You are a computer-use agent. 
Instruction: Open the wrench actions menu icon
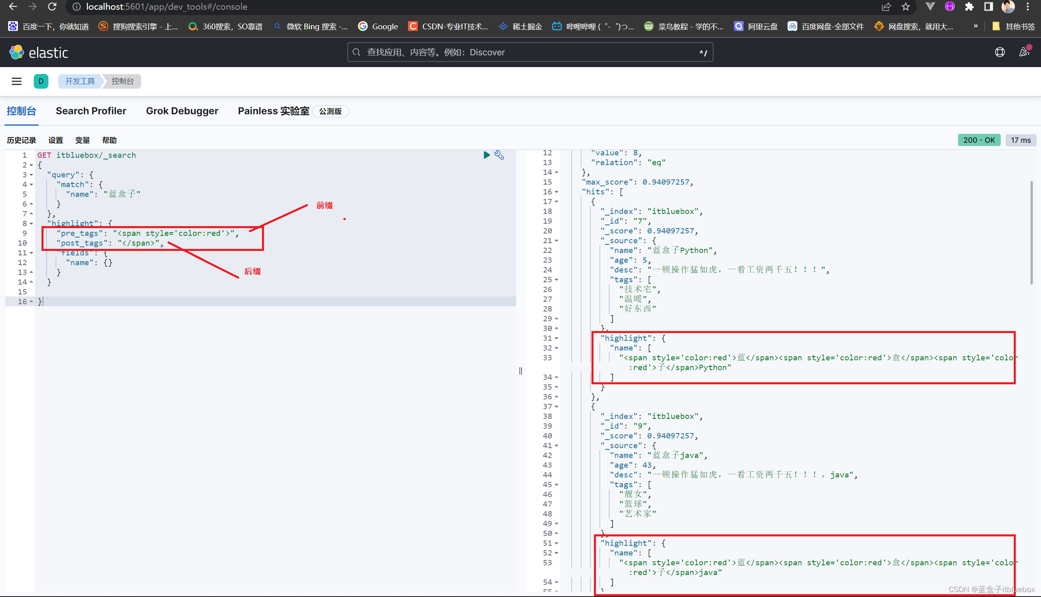click(499, 155)
